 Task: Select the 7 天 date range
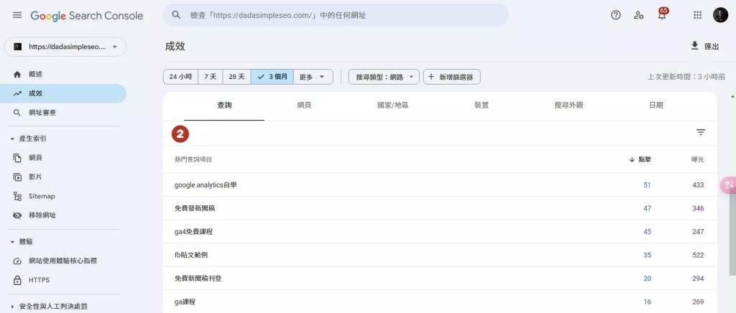[x=211, y=77]
